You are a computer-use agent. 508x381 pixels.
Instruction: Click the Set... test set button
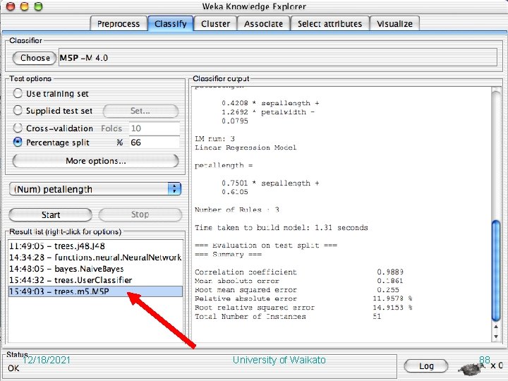(140, 111)
